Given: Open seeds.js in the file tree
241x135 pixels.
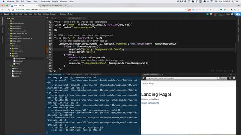Looking at the screenshot, I should [17, 76].
